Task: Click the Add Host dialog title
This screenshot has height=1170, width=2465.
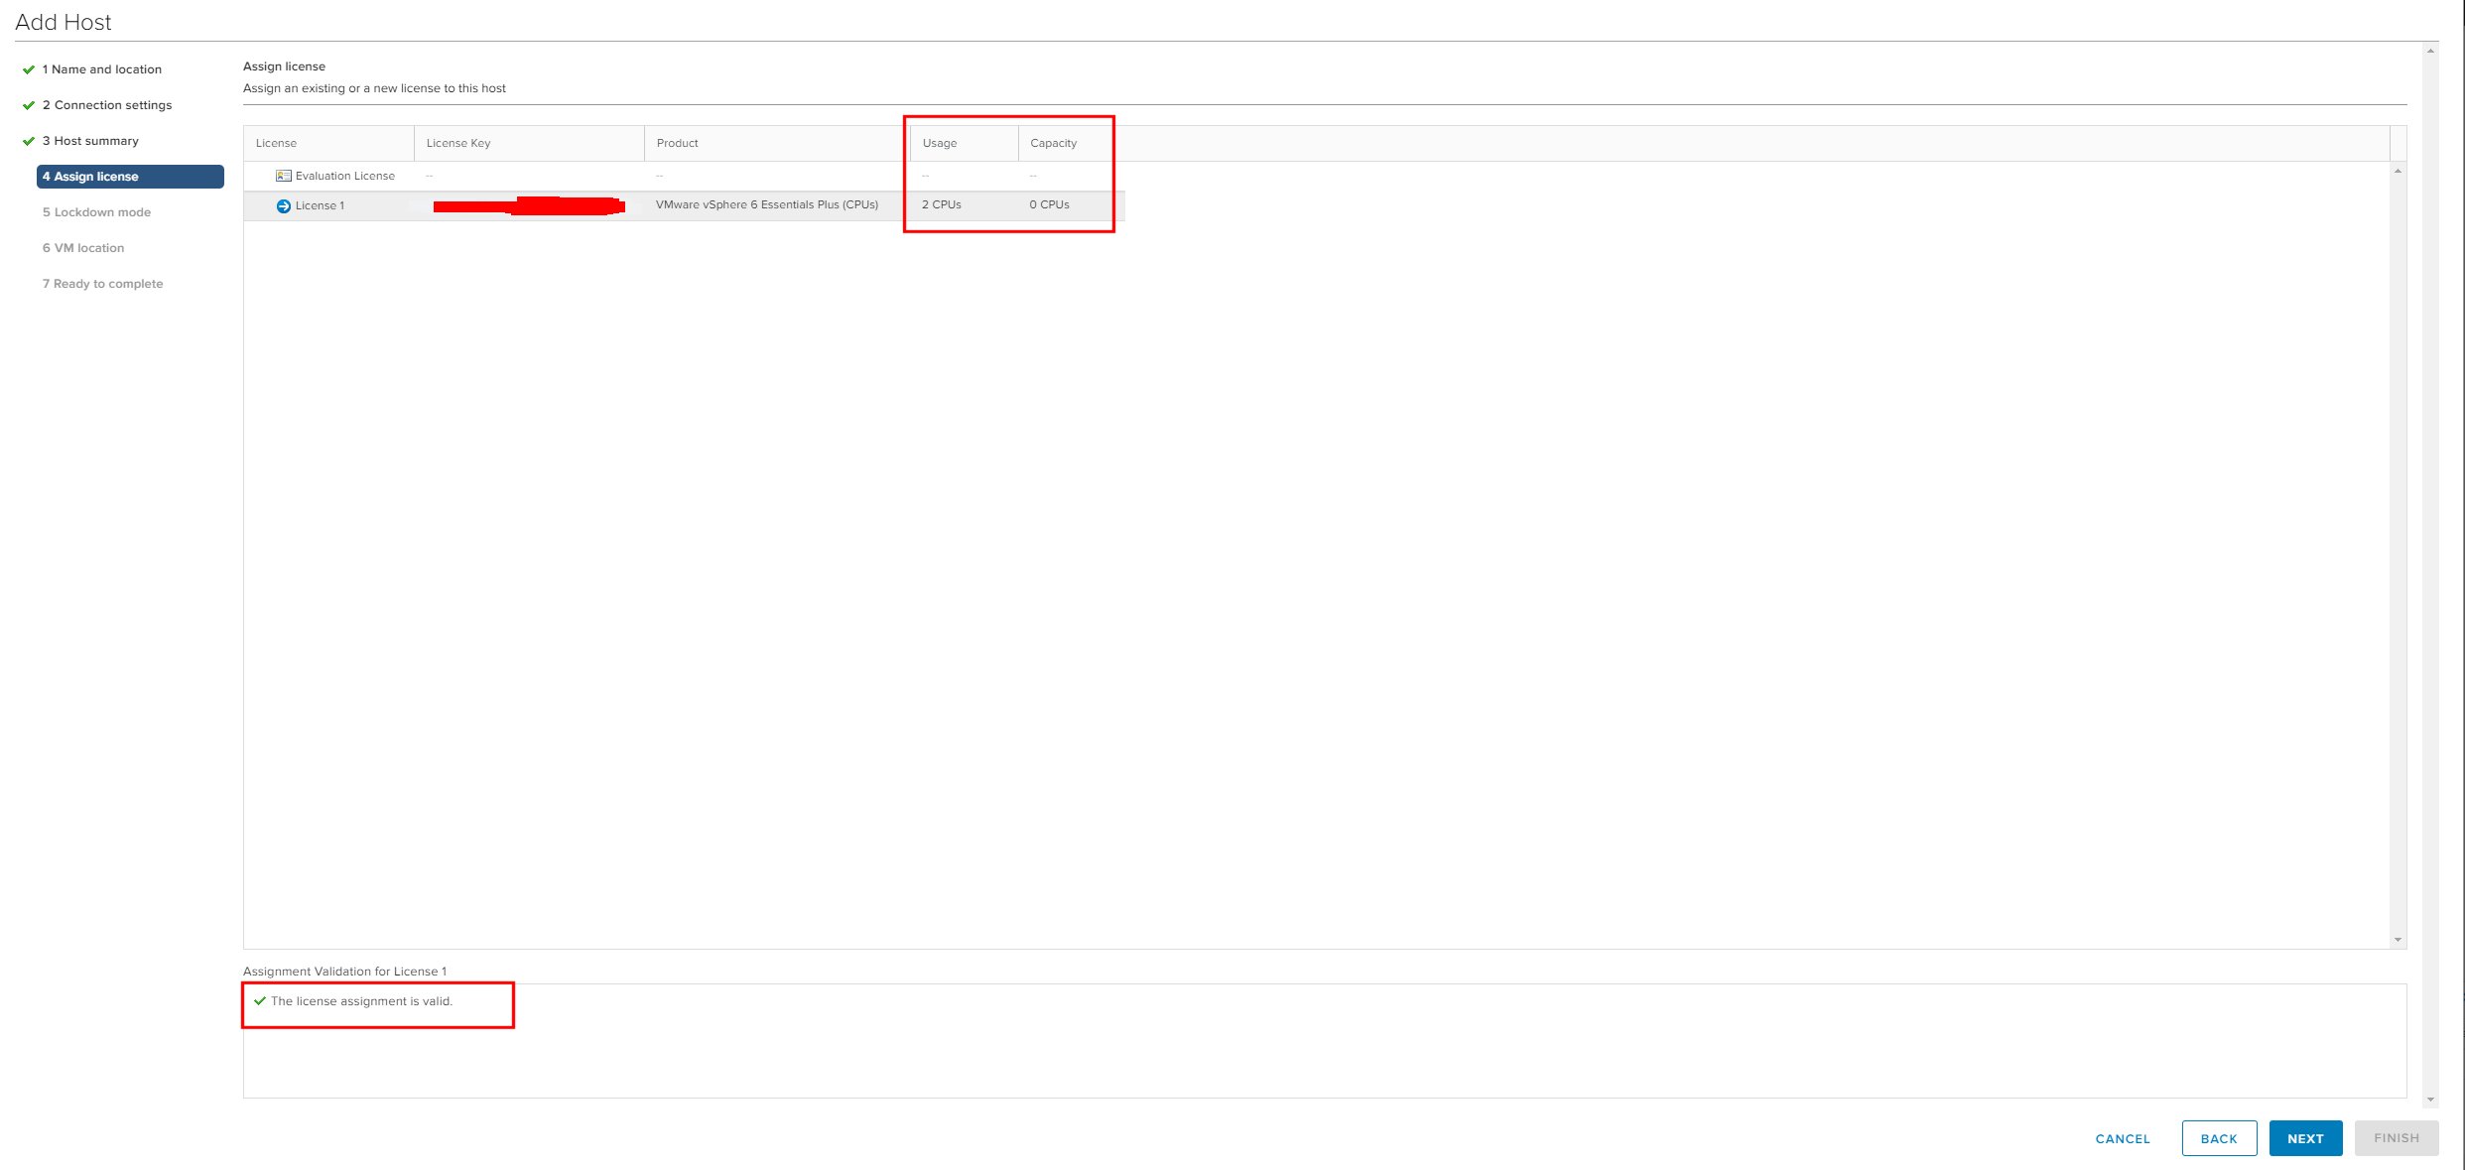Action: point(64,22)
